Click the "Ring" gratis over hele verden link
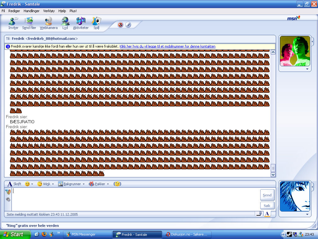The image size is (318, 239). point(32,226)
